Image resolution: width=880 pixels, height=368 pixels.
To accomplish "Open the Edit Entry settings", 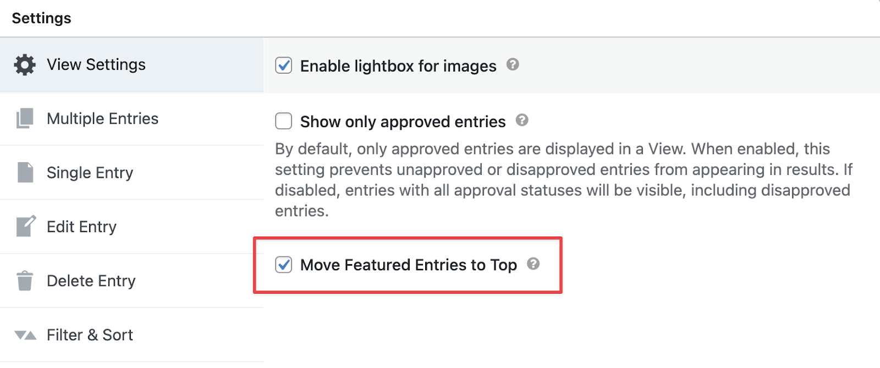I will [81, 226].
